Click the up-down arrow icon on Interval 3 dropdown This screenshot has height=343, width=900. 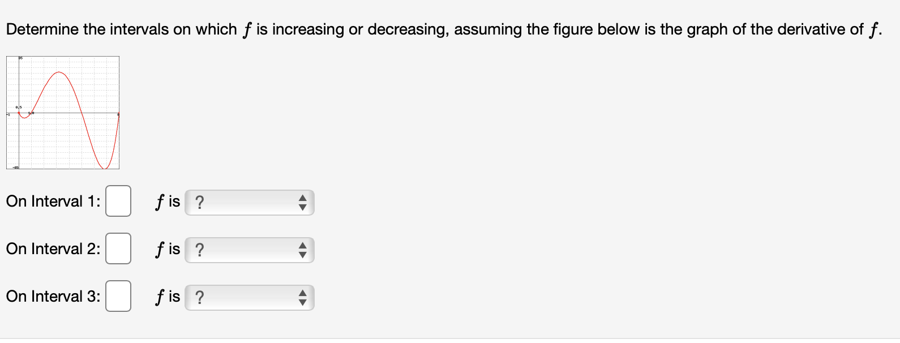pyautogui.click(x=303, y=297)
